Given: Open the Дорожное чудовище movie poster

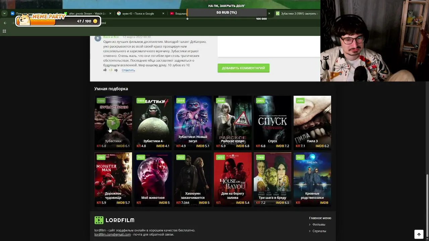Looking at the screenshot, I should point(113,179).
